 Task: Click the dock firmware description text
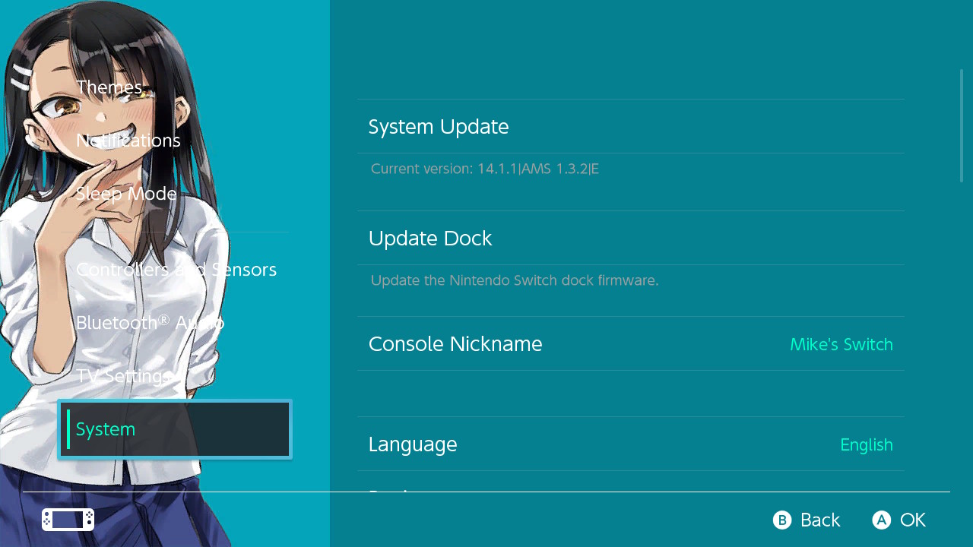pyautogui.click(x=515, y=280)
